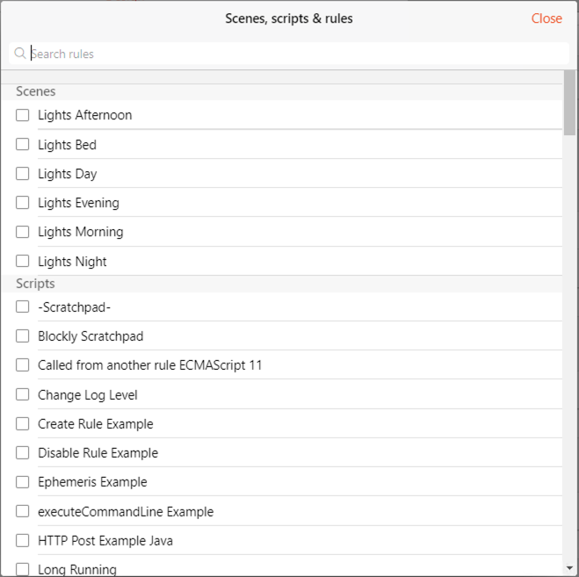579x577 pixels.
Task: Check the Change Log Level script
Action: [x=23, y=394]
